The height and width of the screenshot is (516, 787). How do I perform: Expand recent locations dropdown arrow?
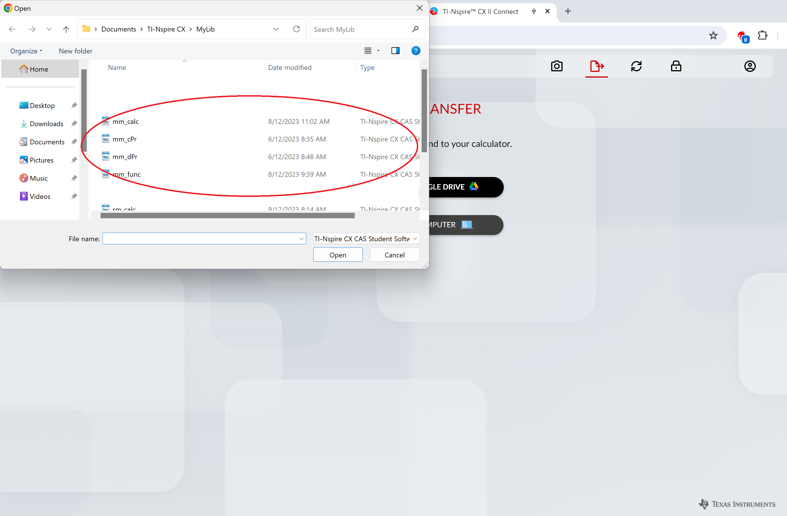point(49,29)
